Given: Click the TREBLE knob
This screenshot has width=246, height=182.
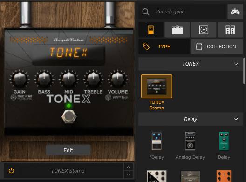Looking at the screenshot, I should pyautogui.click(x=93, y=79).
